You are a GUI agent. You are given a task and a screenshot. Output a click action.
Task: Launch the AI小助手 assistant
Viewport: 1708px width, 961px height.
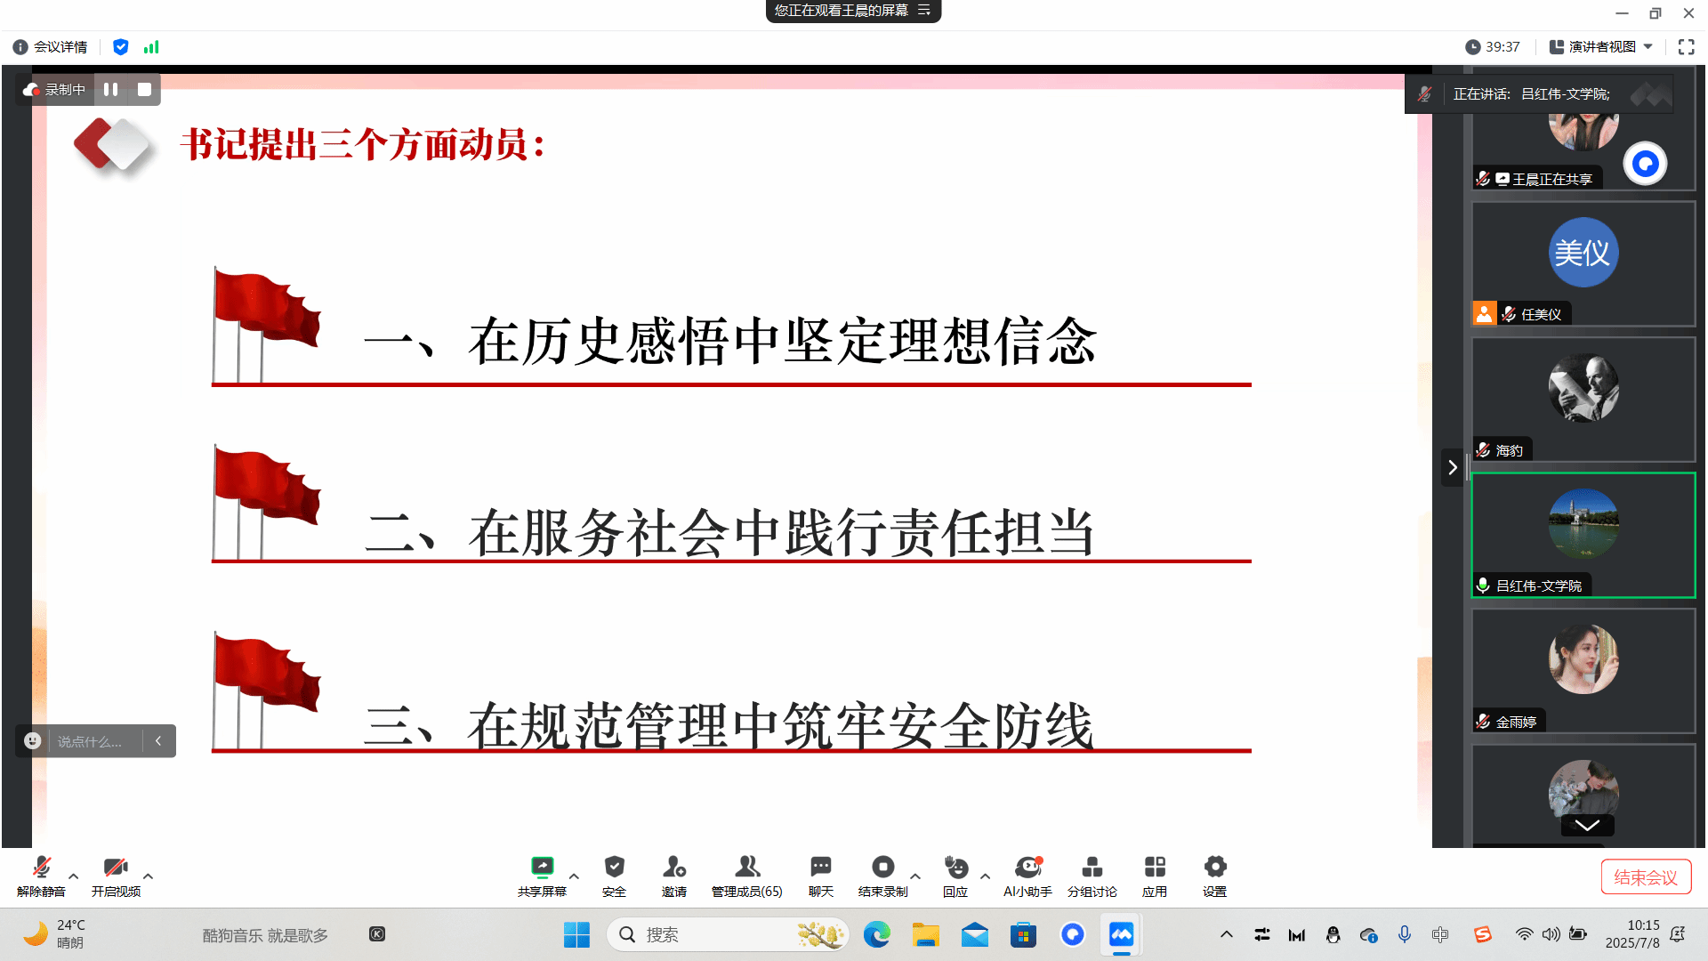point(1027,868)
